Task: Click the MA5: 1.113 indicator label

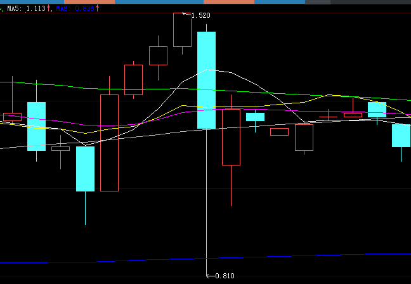Action: click(x=27, y=8)
